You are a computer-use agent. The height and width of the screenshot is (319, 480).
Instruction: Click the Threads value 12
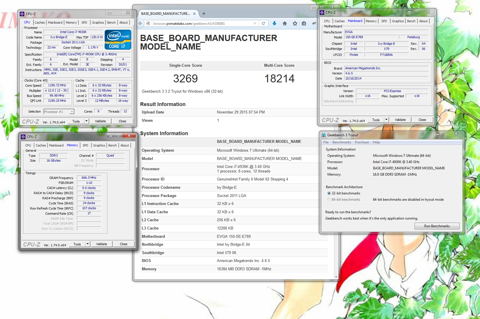coord(125,111)
